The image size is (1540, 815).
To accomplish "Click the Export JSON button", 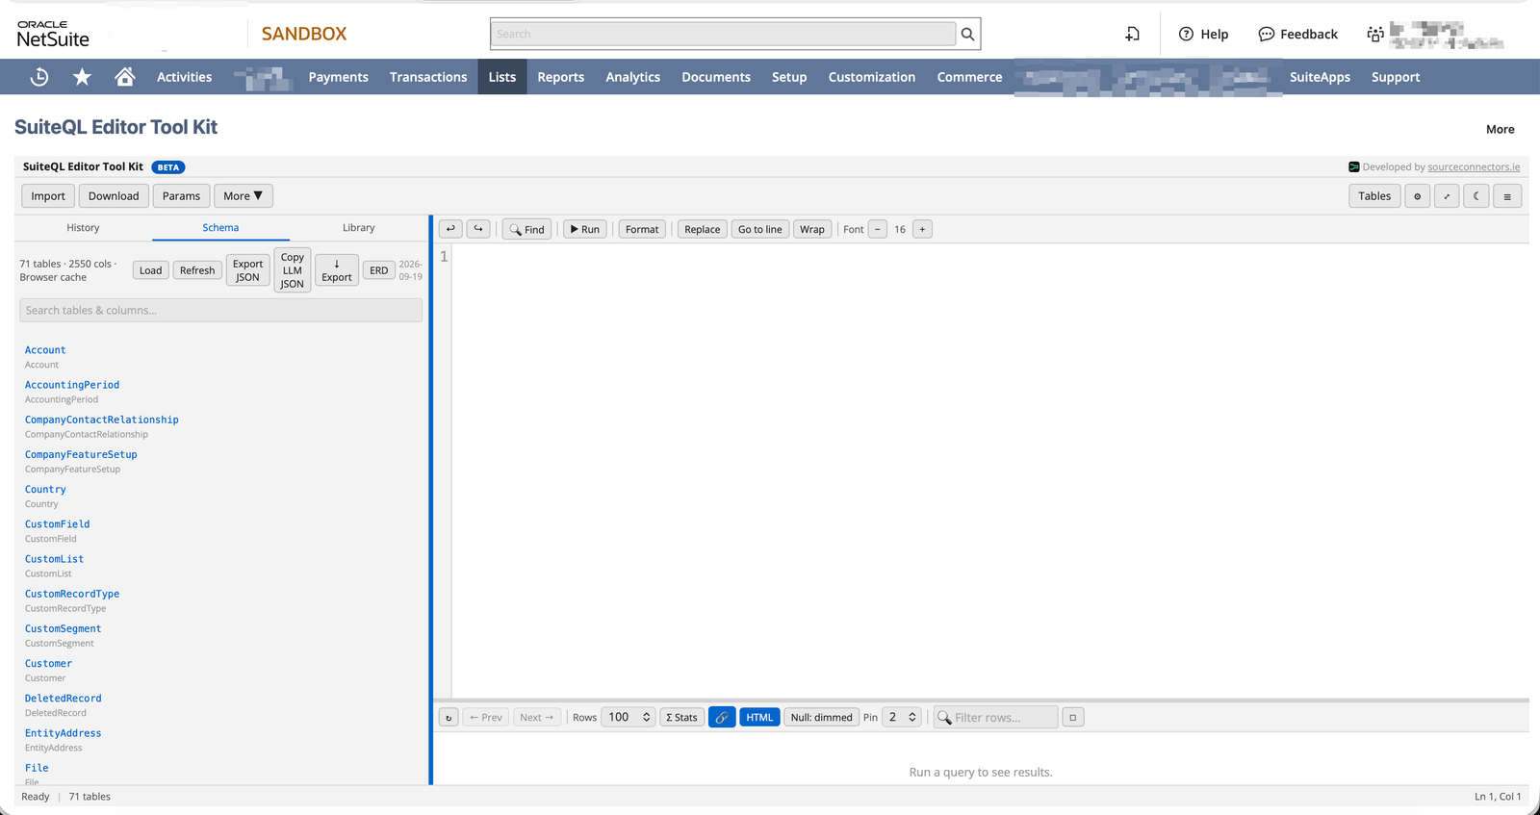I will click(248, 270).
